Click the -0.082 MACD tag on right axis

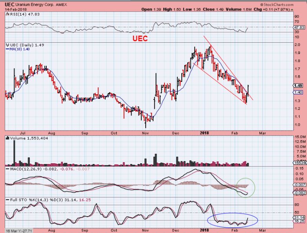pyautogui.click(x=299, y=193)
